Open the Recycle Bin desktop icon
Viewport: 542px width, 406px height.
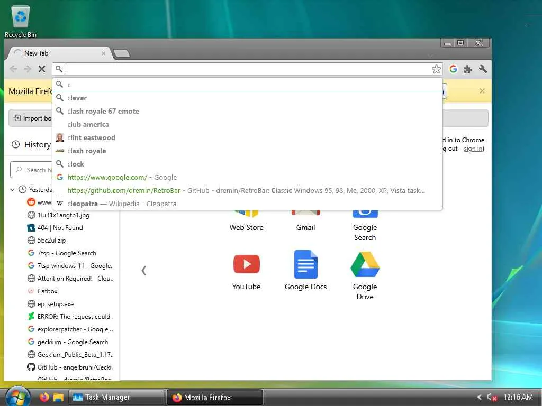[21, 21]
